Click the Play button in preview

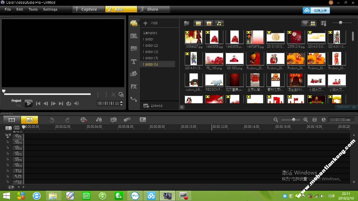coord(29,104)
